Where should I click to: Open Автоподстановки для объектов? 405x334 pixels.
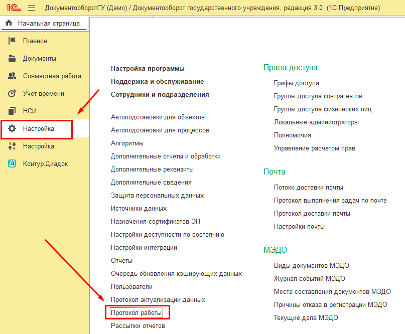point(158,117)
